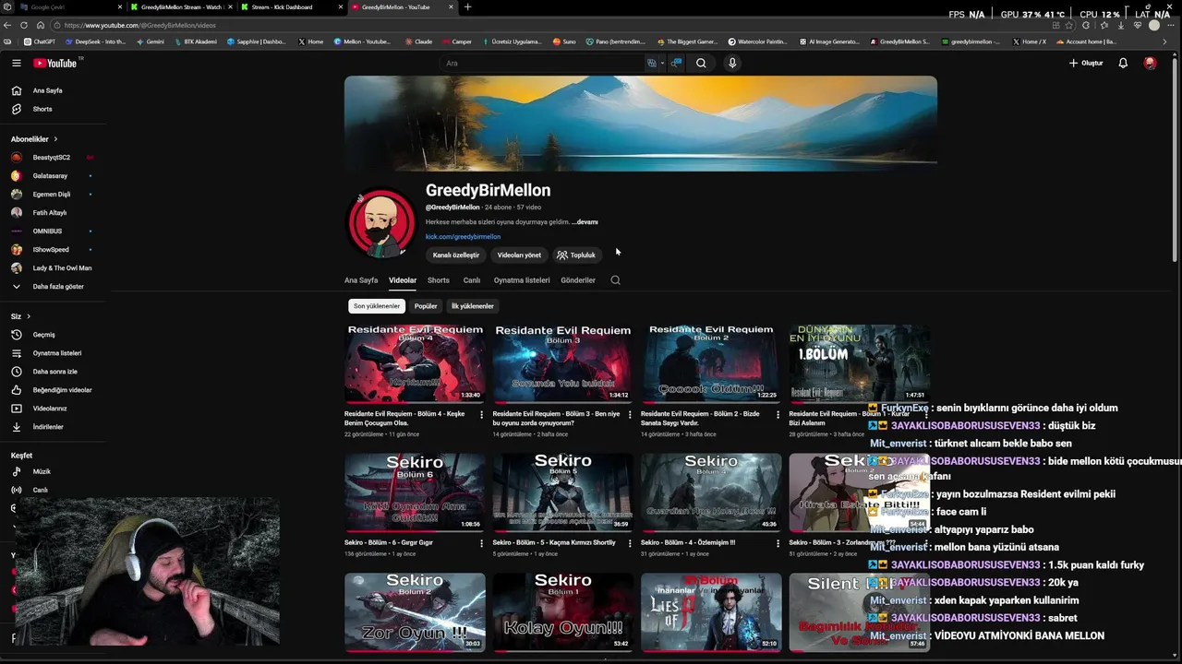Switch to the Gönderiler tab
Image resolution: width=1182 pixels, height=664 pixels.
click(x=578, y=280)
